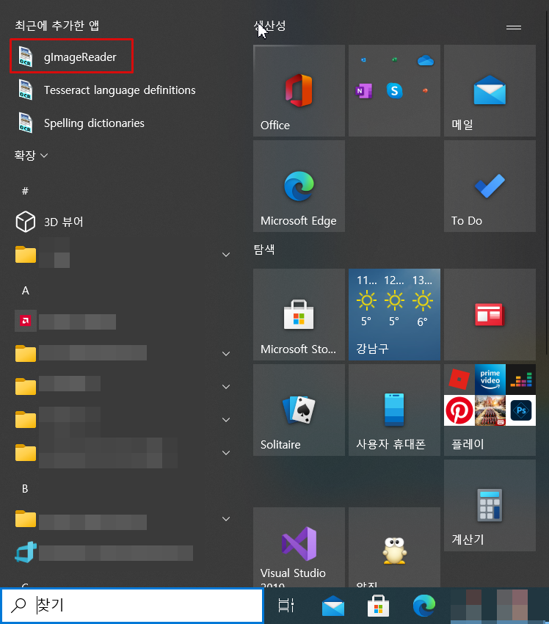The height and width of the screenshot is (624, 549).
Task: Open the 사용자 휴대폰 tile
Action: tap(394, 410)
